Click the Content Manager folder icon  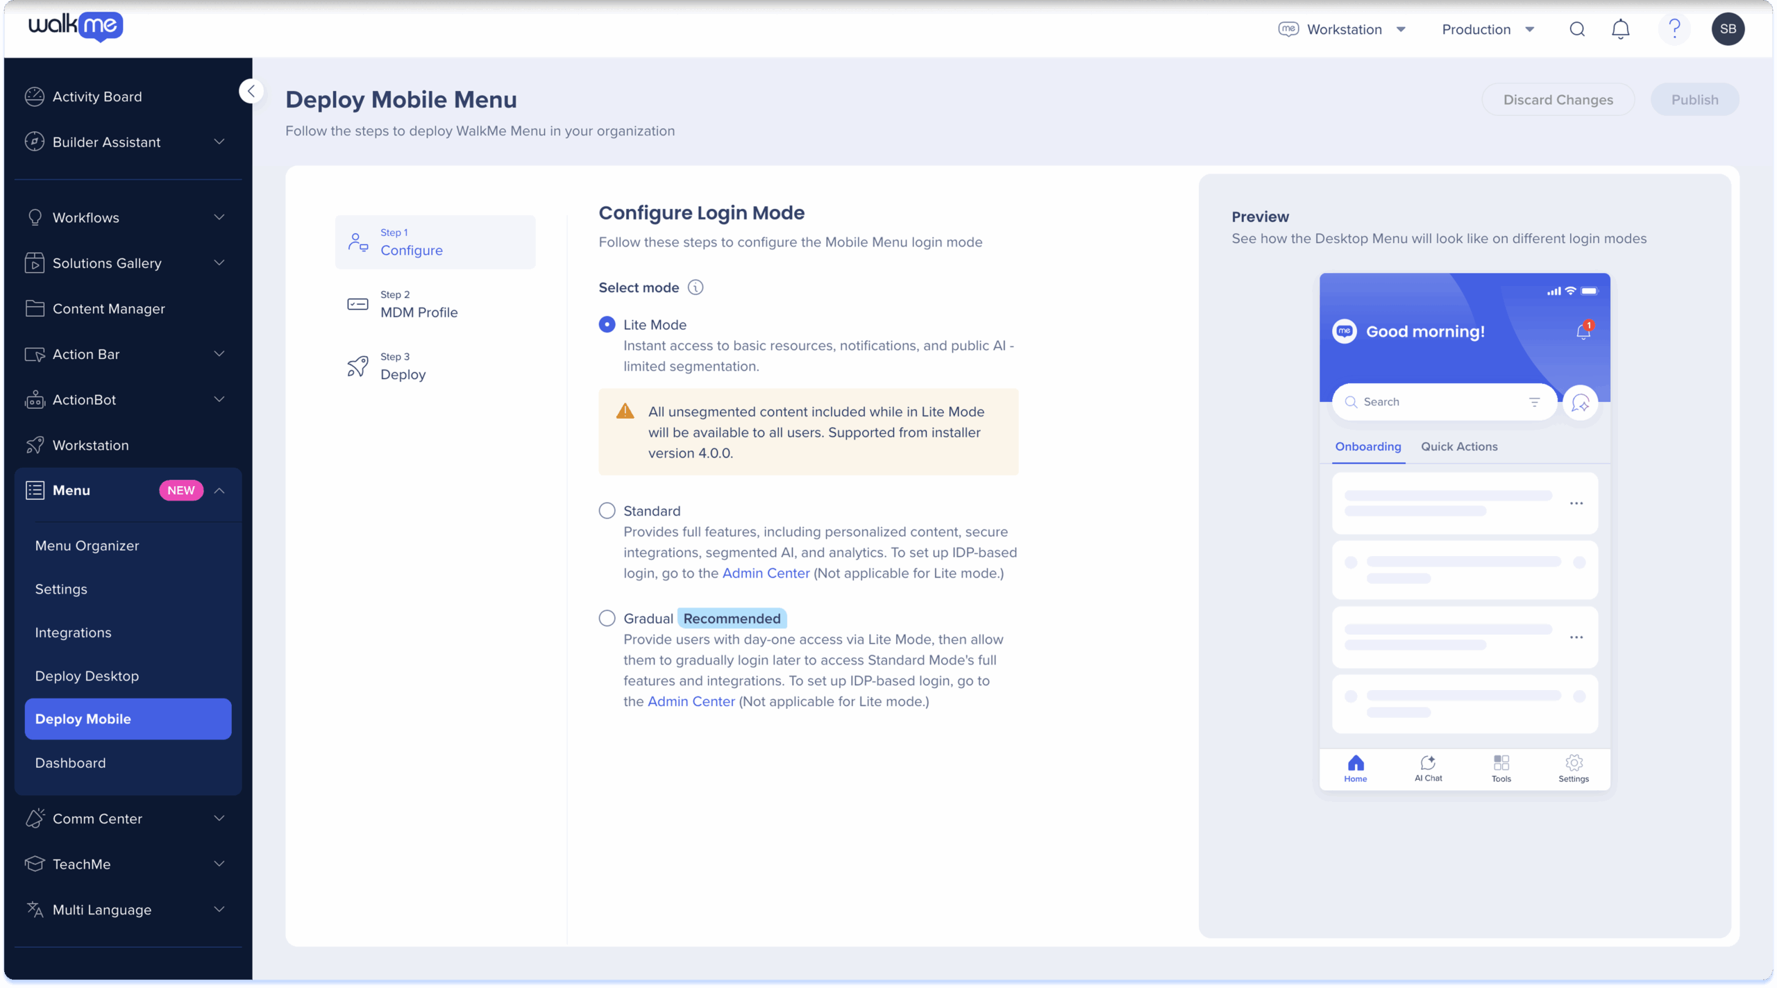[34, 308]
